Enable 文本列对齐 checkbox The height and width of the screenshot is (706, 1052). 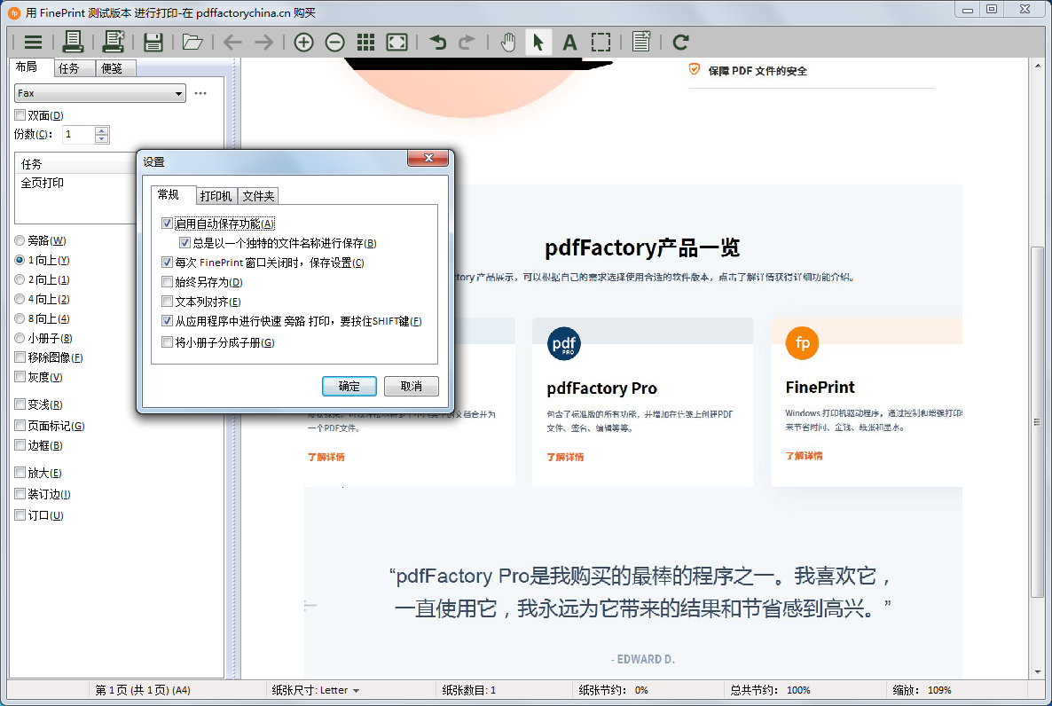click(167, 302)
